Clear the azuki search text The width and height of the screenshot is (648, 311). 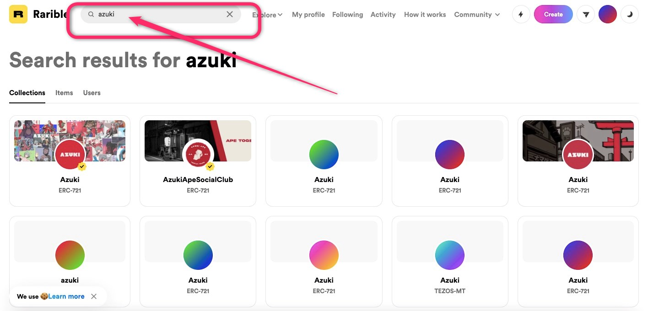tap(230, 15)
